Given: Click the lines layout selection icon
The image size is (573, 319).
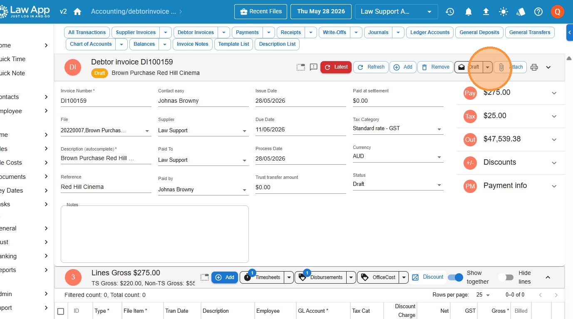Looking at the screenshot, I should coord(204,277).
